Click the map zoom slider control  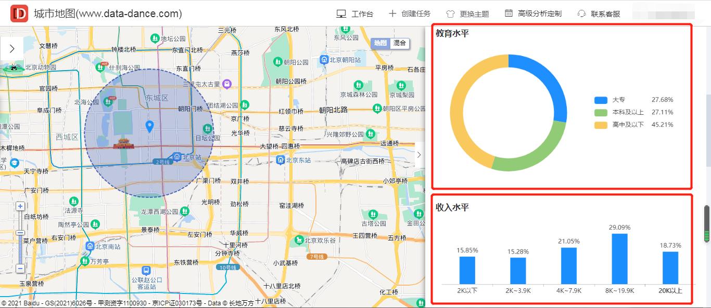click(x=20, y=233)
